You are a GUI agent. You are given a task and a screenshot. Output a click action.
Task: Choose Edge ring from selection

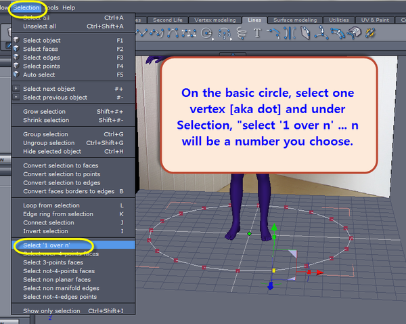(73, 214)
